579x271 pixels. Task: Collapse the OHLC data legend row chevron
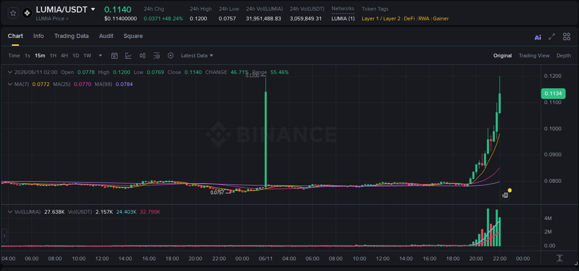click(10, 72)
